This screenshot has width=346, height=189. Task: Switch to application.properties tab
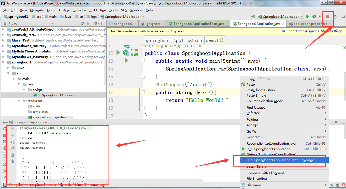tap(310, 23)
